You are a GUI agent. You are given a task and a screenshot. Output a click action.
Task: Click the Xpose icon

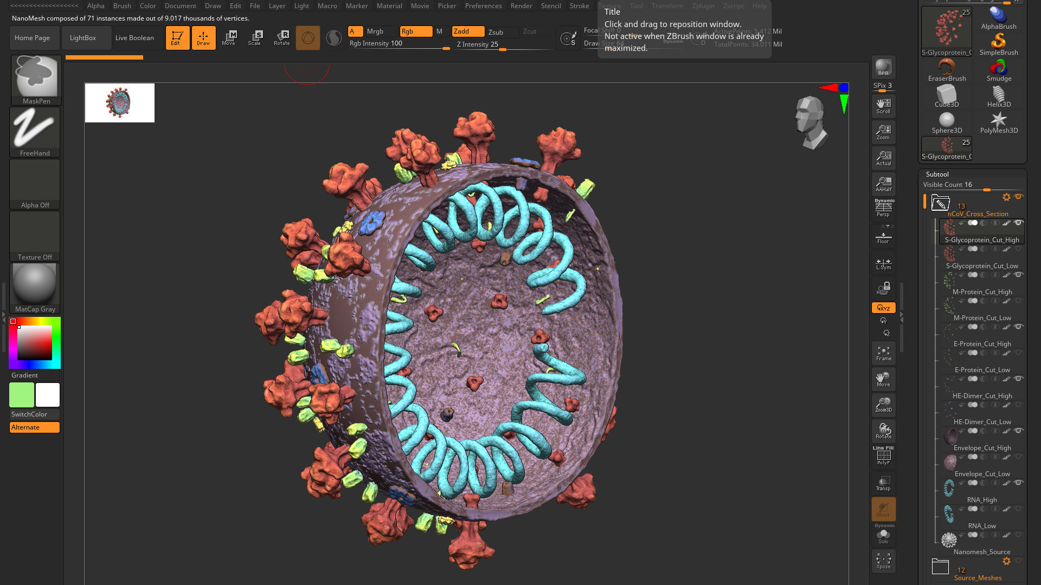883,561
